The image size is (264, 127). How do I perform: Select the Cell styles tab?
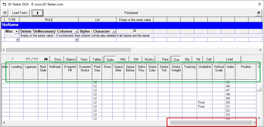(x=209, y=59)
